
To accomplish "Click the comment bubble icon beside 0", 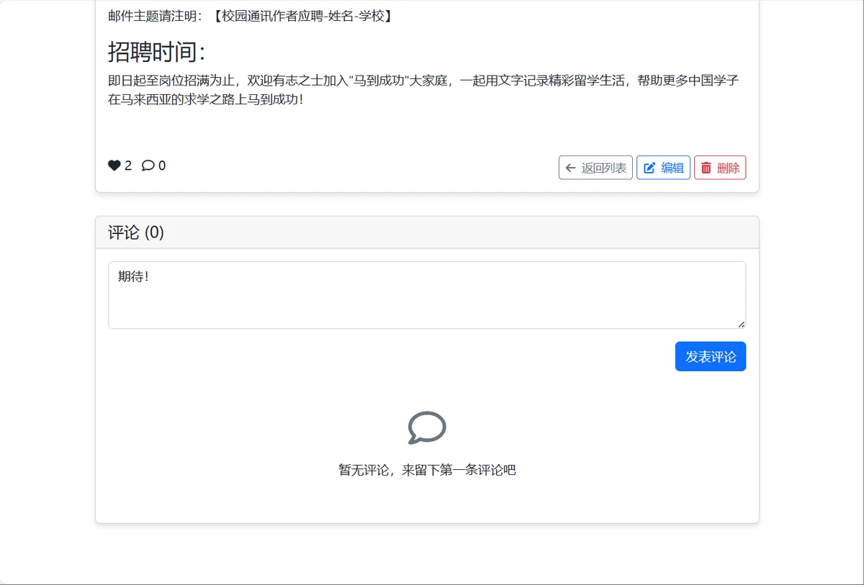I will click(x=148, y=165).
